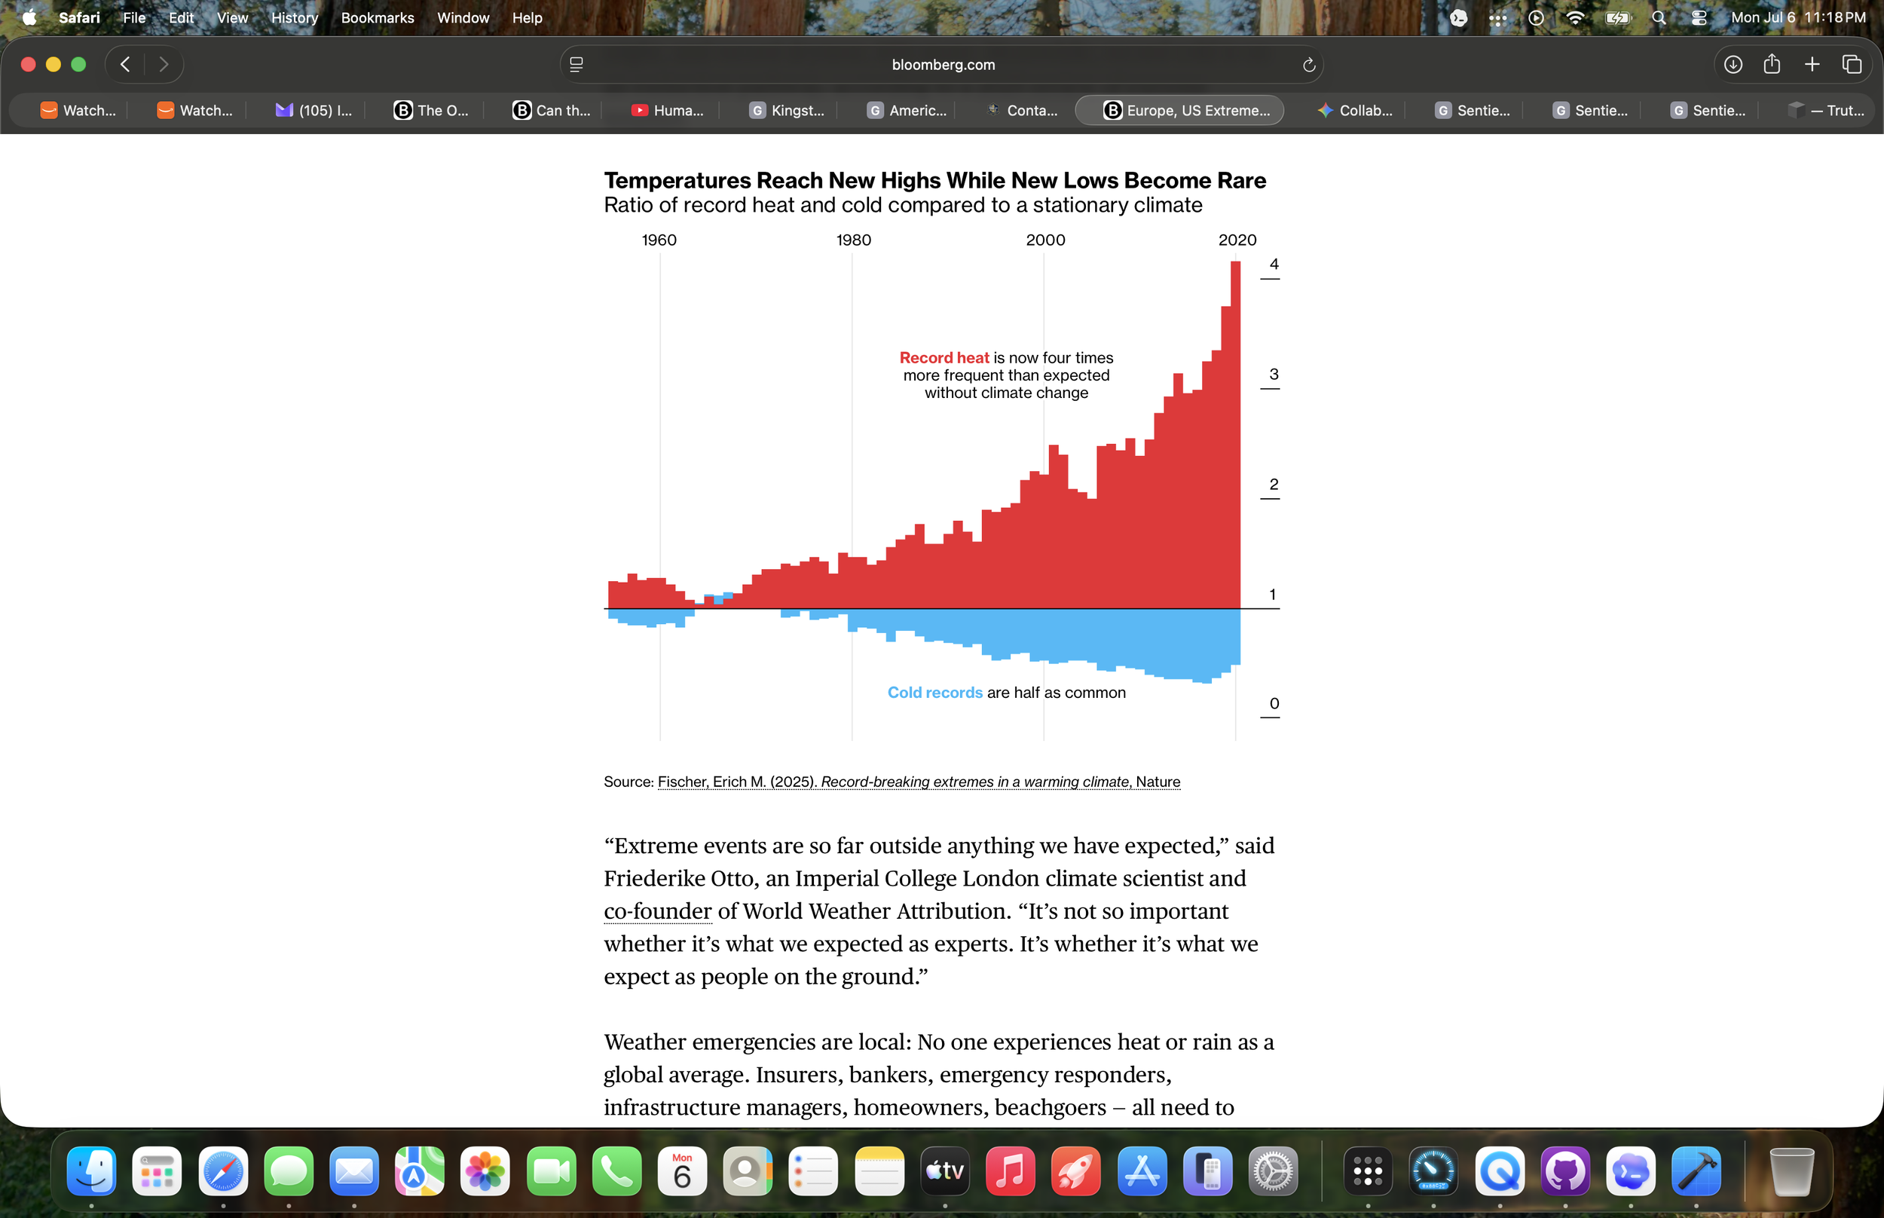Switch to the Collab... tab
This screenshot has width=1884, height=1218.
click(x=1354, y=111)
